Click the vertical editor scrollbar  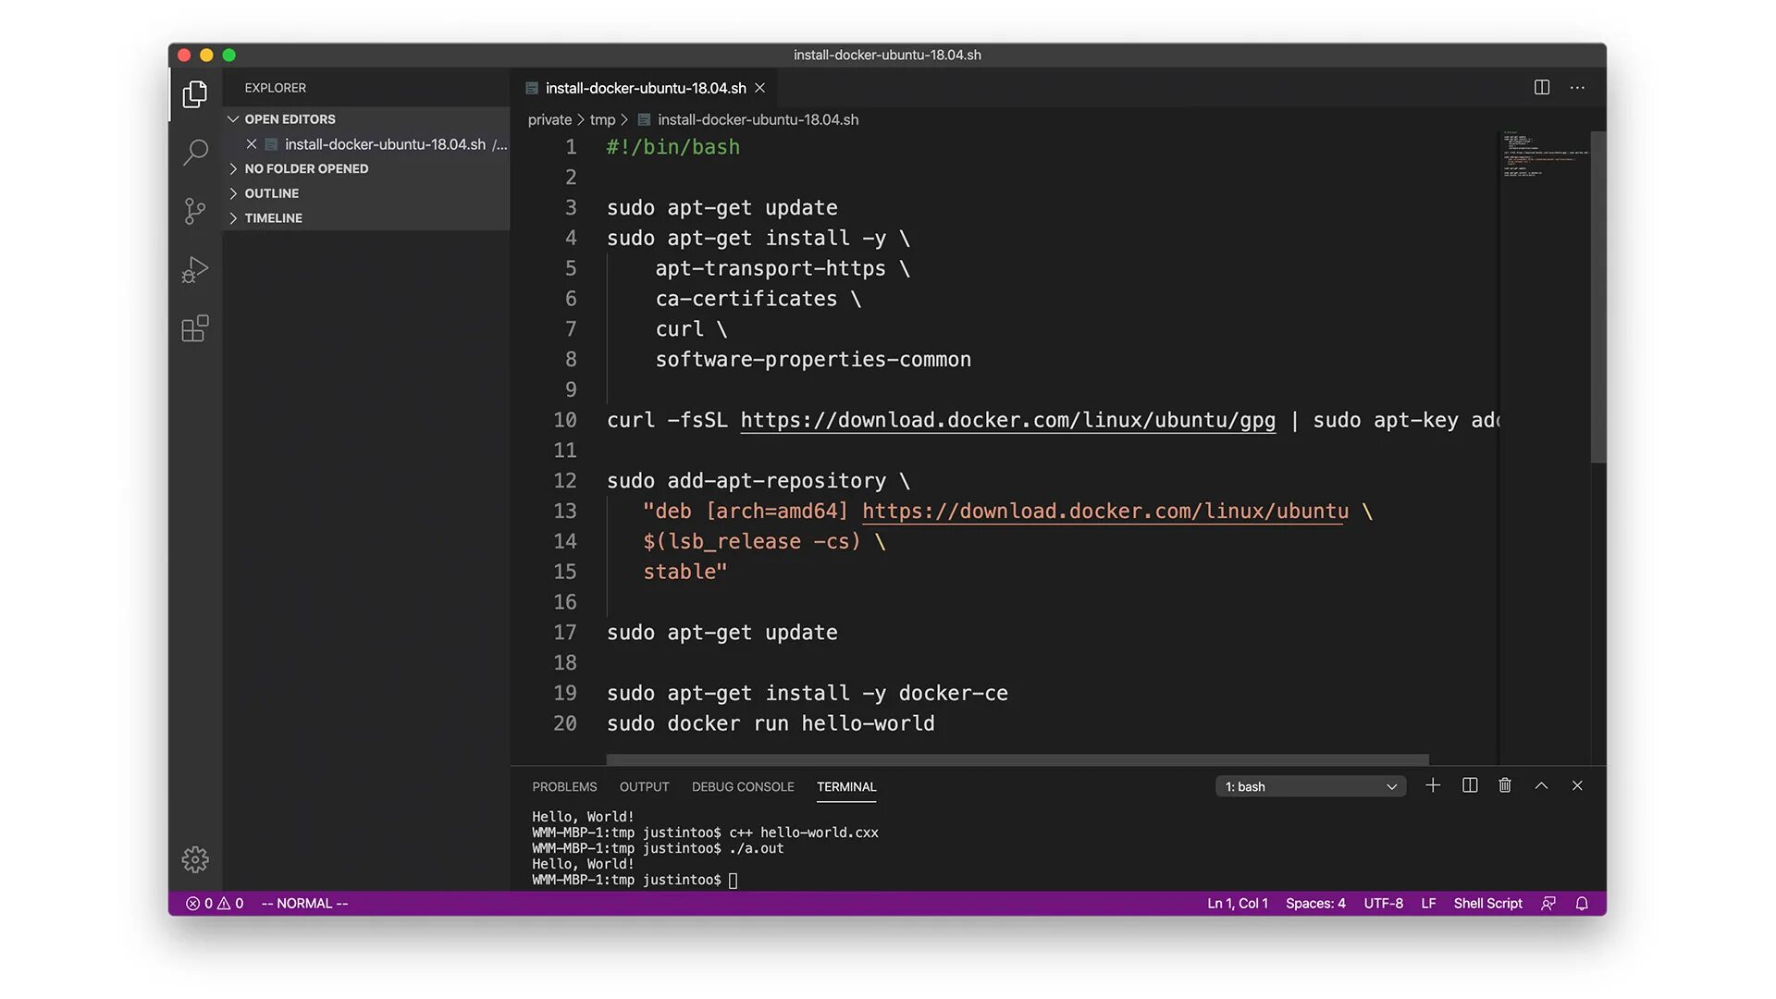tap(1597, 296)
